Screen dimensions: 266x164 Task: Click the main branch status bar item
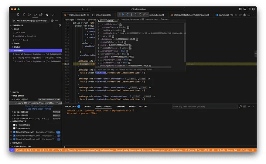click(20, 150)
